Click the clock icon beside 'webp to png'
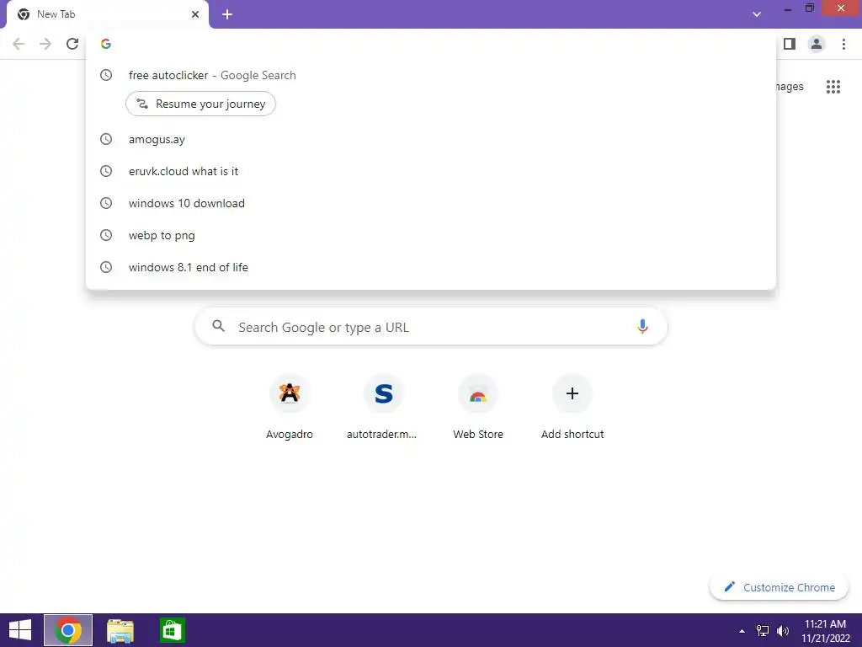Image resolution: width=862 pixels, height=647 pixels. point(106,235)
